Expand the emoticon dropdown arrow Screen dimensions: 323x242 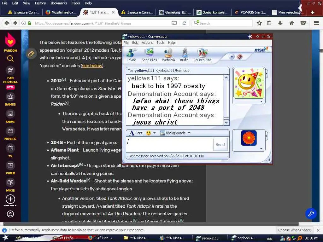coord(154,133)
